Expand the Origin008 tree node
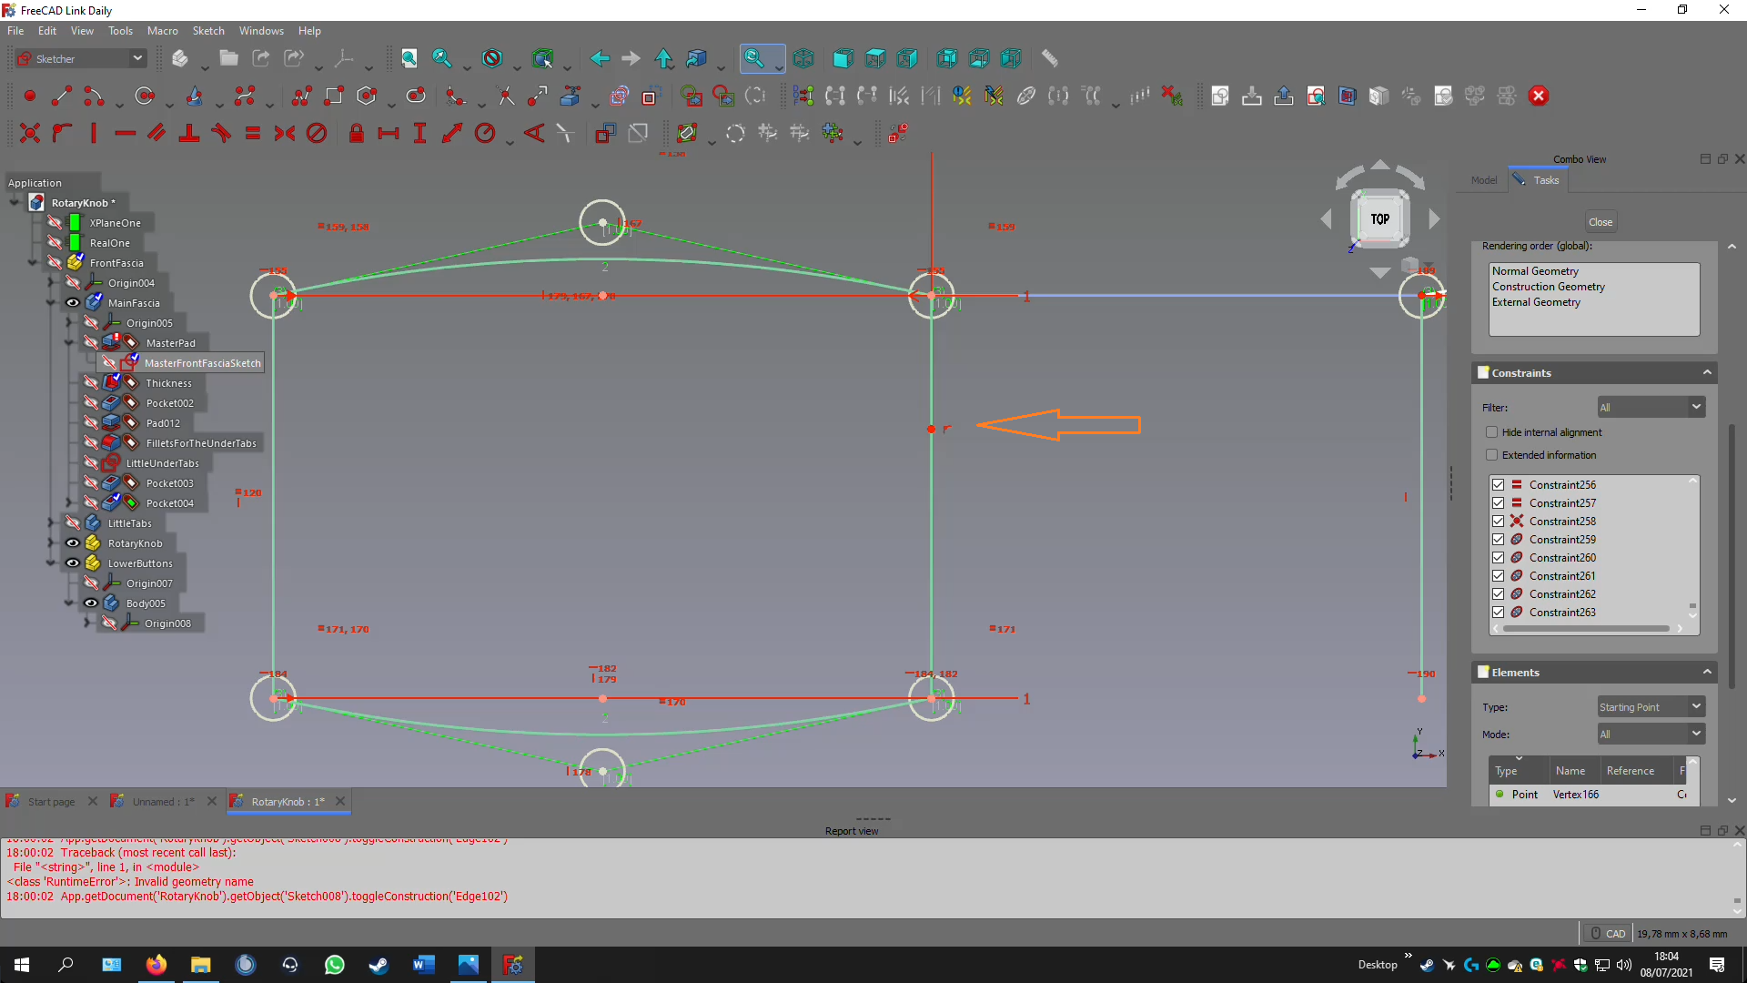 point(86,623)
